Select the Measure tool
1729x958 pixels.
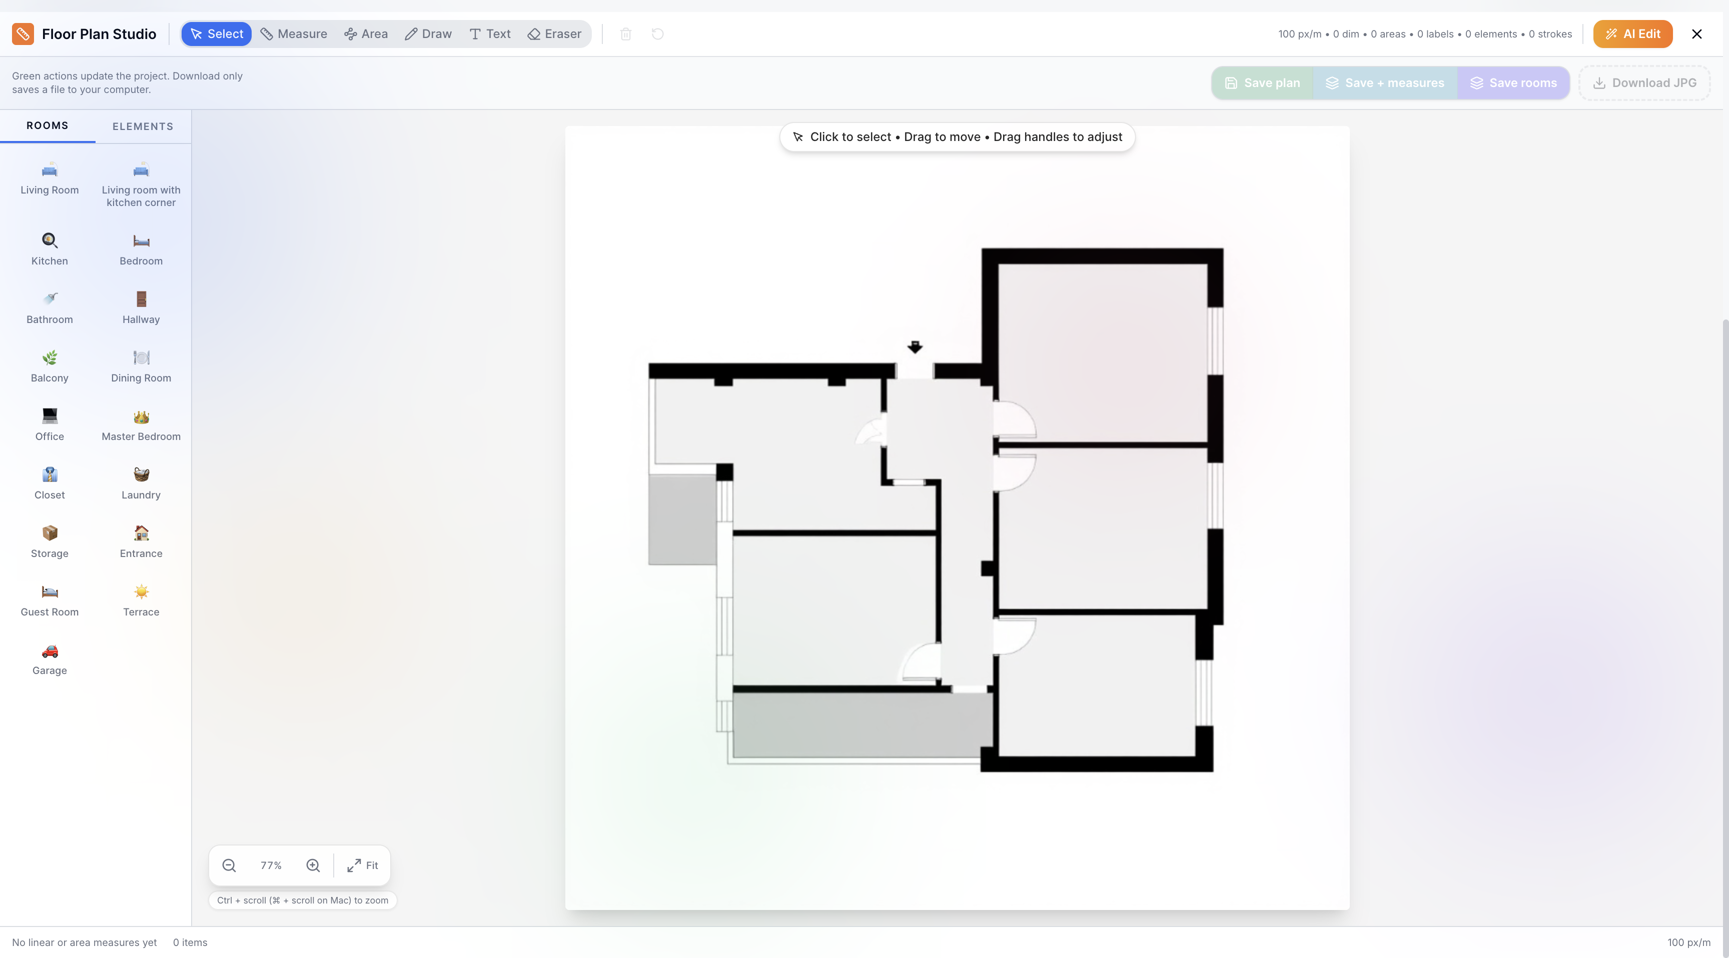293,34
